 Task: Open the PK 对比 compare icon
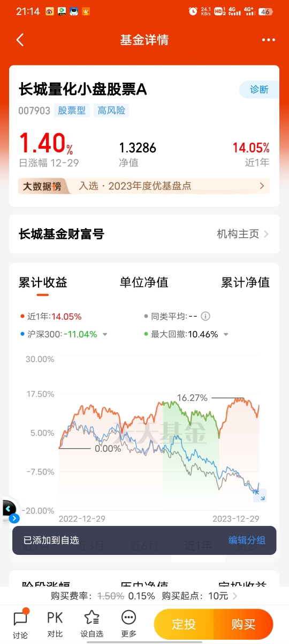[x=55, y=623]
